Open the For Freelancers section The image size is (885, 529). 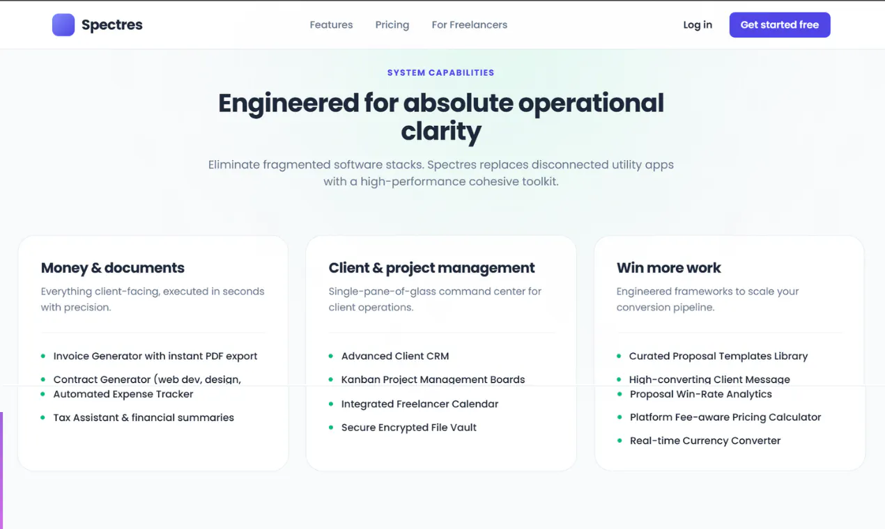(469, 25)
